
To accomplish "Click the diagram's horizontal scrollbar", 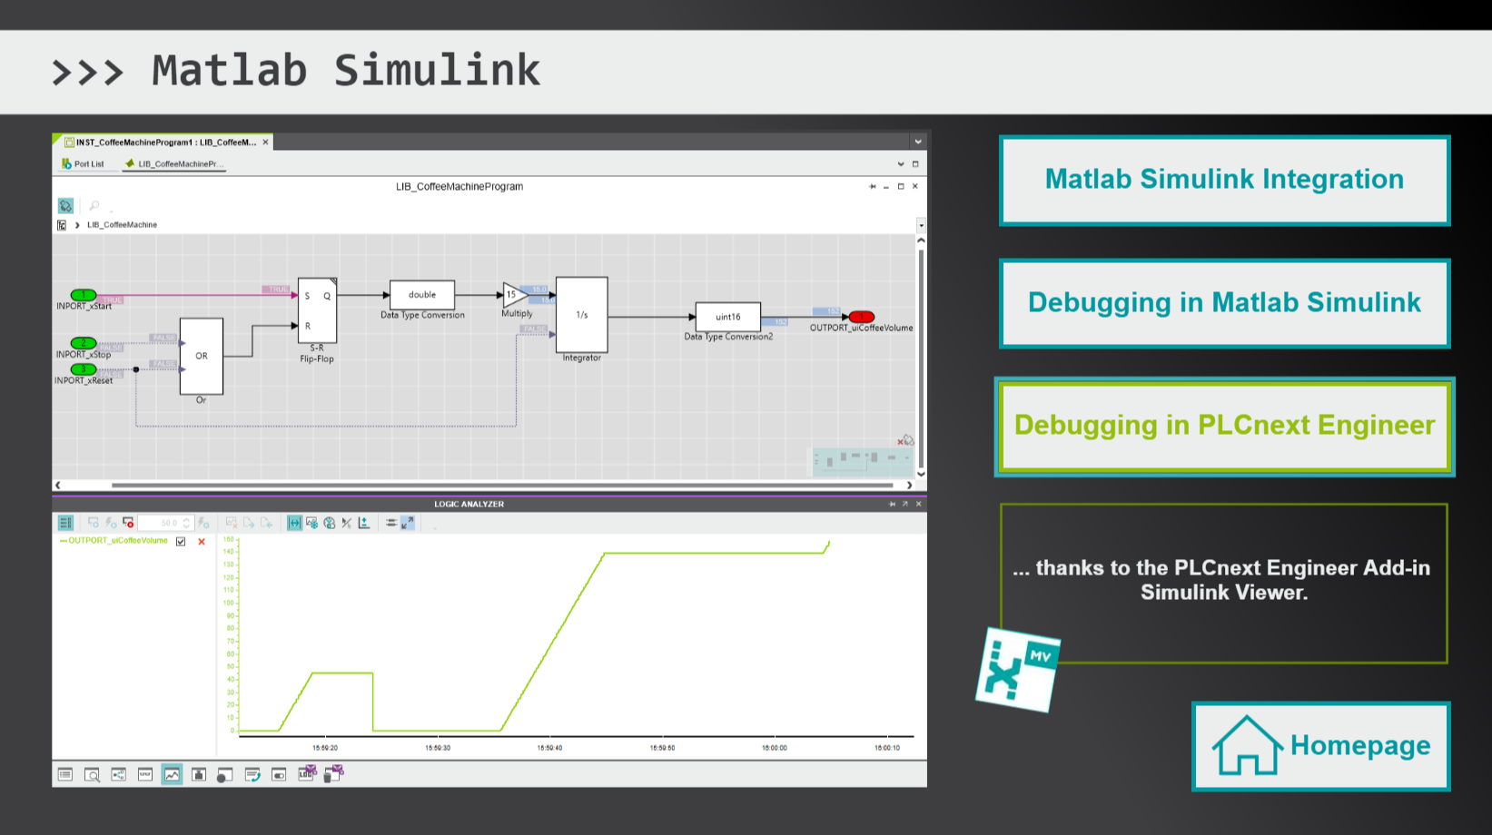I will pos(501,485).
